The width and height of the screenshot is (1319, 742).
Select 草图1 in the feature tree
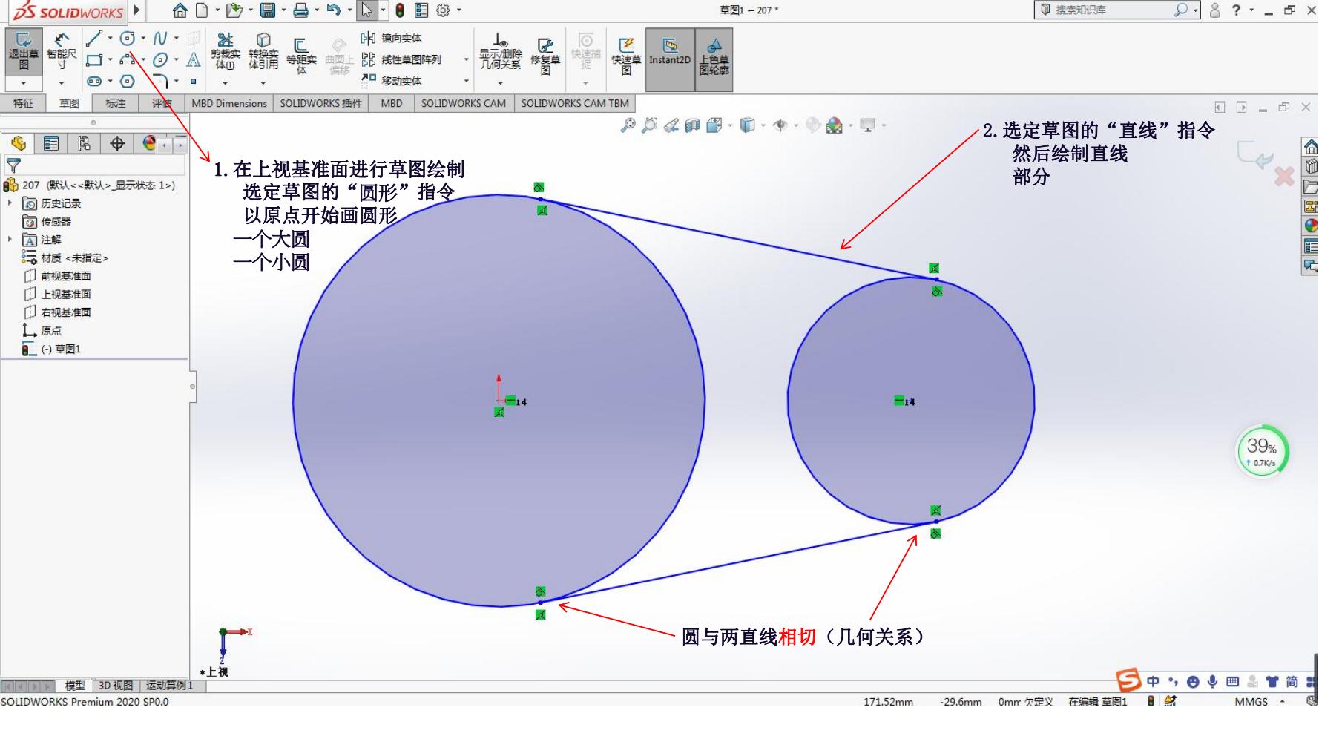[x=52, y=349]
